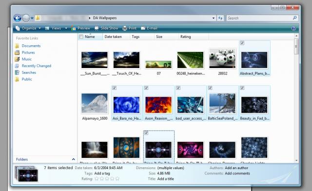
Task: Open Music favorite link
Action: click(x=27, y=59)
